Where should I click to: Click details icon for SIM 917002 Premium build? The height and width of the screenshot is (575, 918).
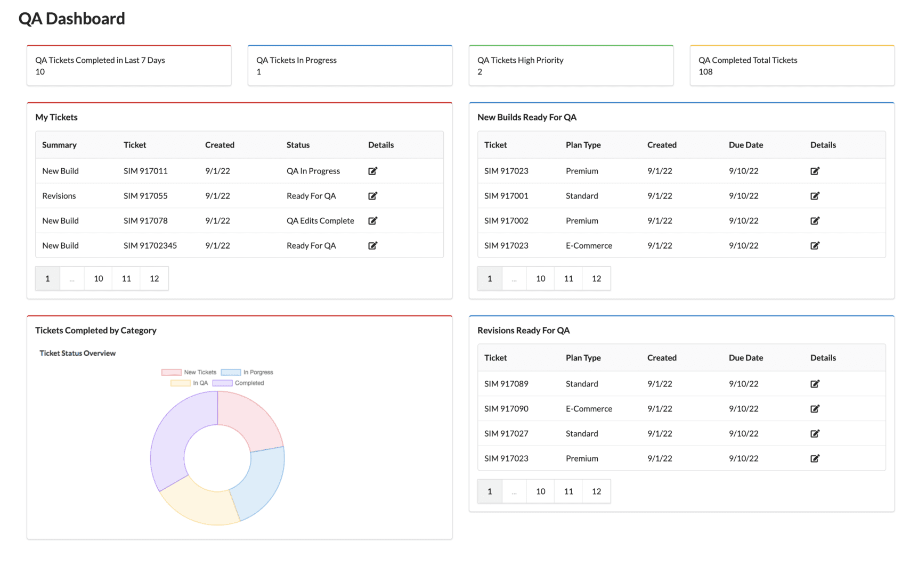coord(815,220)
